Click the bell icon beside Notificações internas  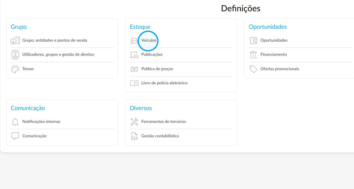pos(15,122)
